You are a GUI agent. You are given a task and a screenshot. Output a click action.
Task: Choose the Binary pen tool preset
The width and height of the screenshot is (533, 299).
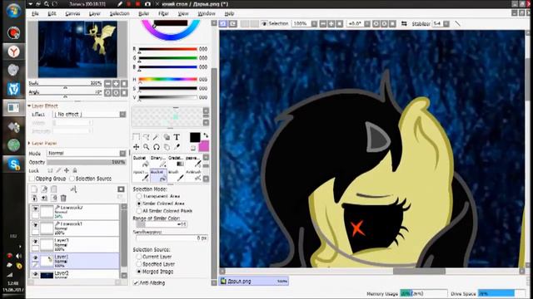(158, 161)
